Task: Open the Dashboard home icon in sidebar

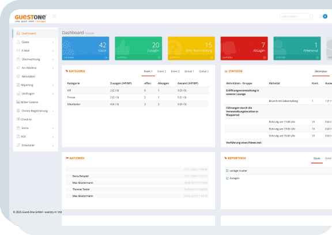Action: click(18, 33)
